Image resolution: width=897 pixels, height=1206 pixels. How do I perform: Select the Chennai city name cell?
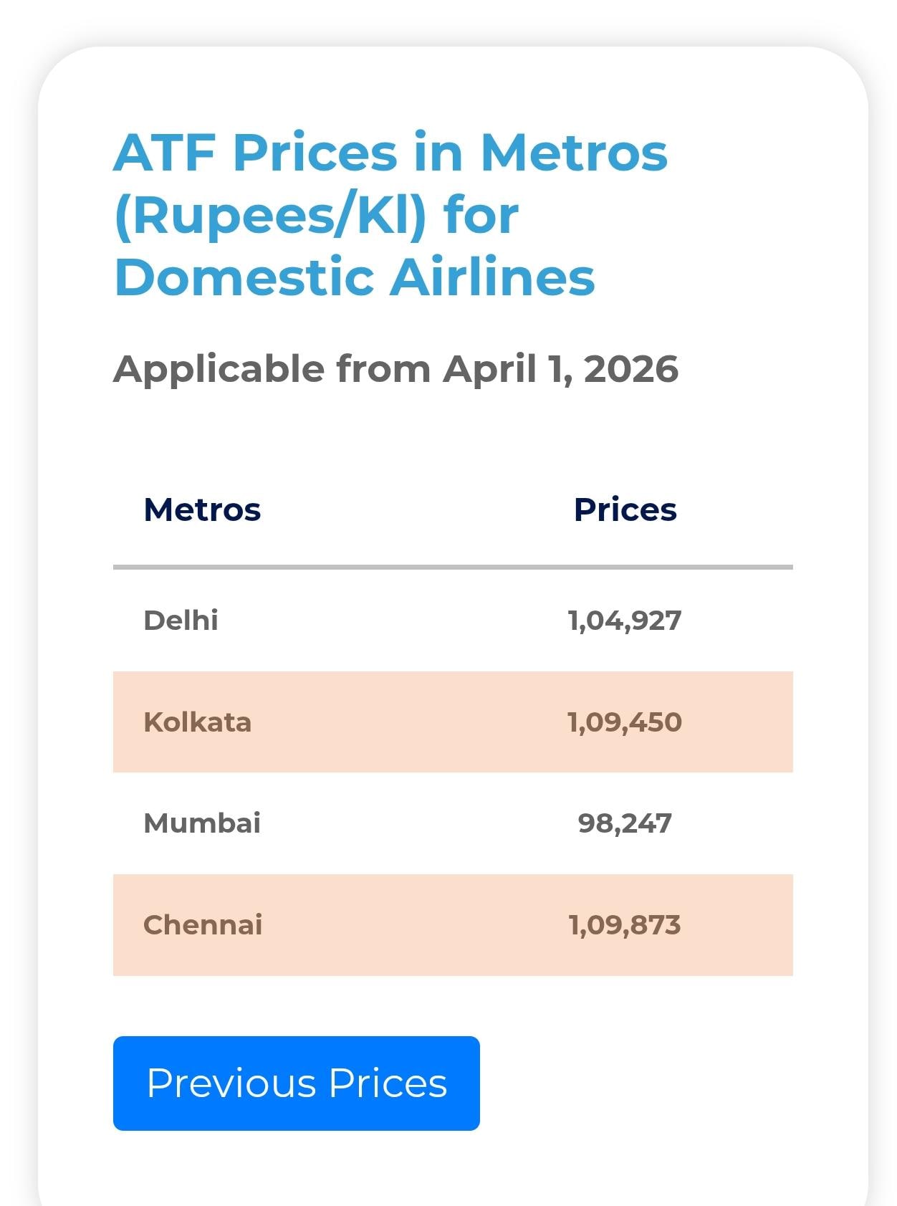coord(203,925)
